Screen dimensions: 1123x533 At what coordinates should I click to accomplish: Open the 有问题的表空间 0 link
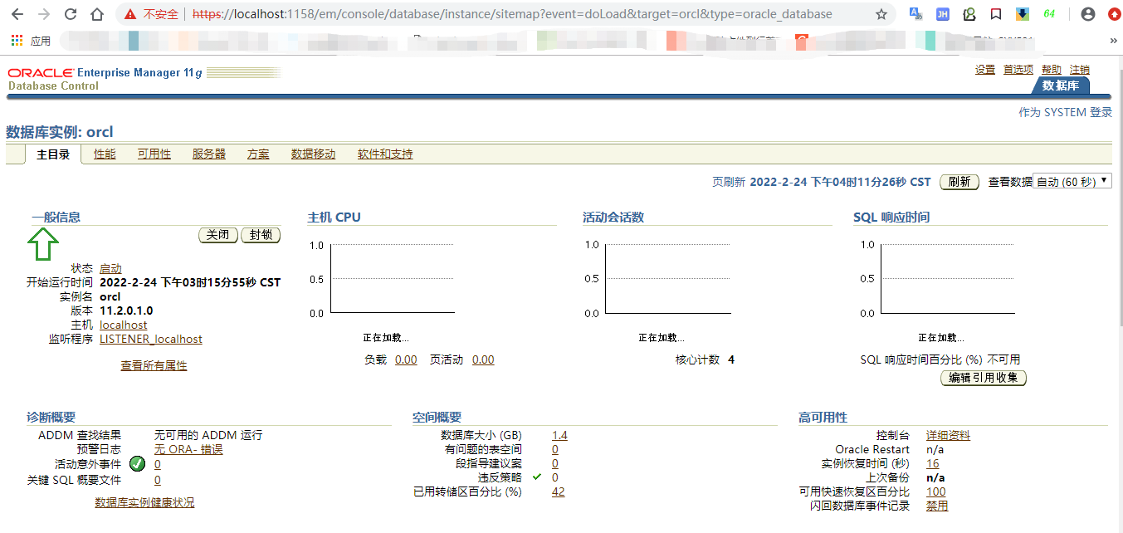pos(555,449)
